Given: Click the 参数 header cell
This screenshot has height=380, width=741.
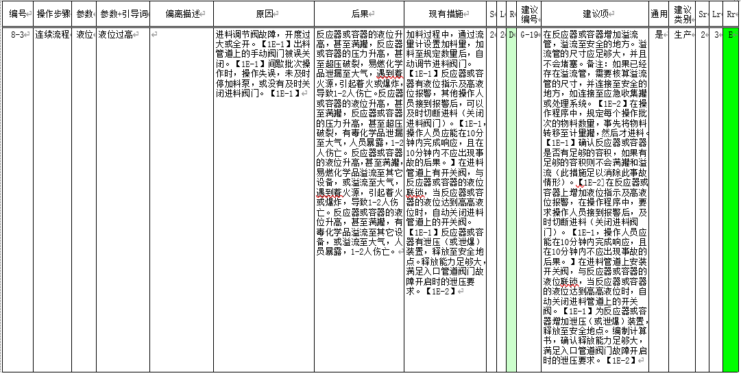Looking at the screenshot, I should coord(84,14).
